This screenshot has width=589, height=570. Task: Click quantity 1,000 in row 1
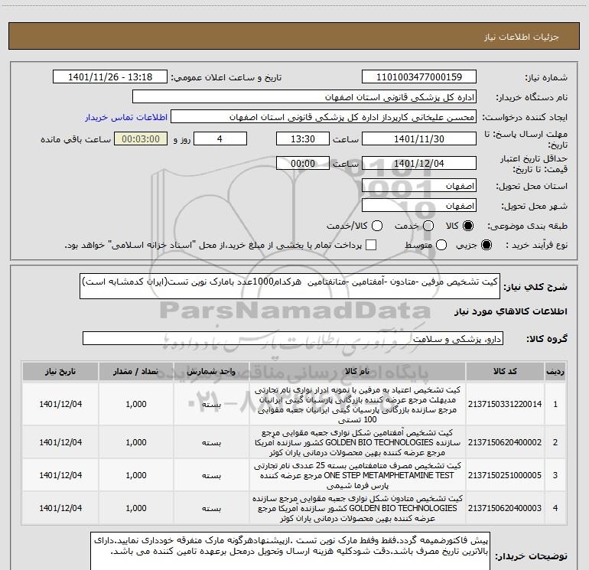136,404
